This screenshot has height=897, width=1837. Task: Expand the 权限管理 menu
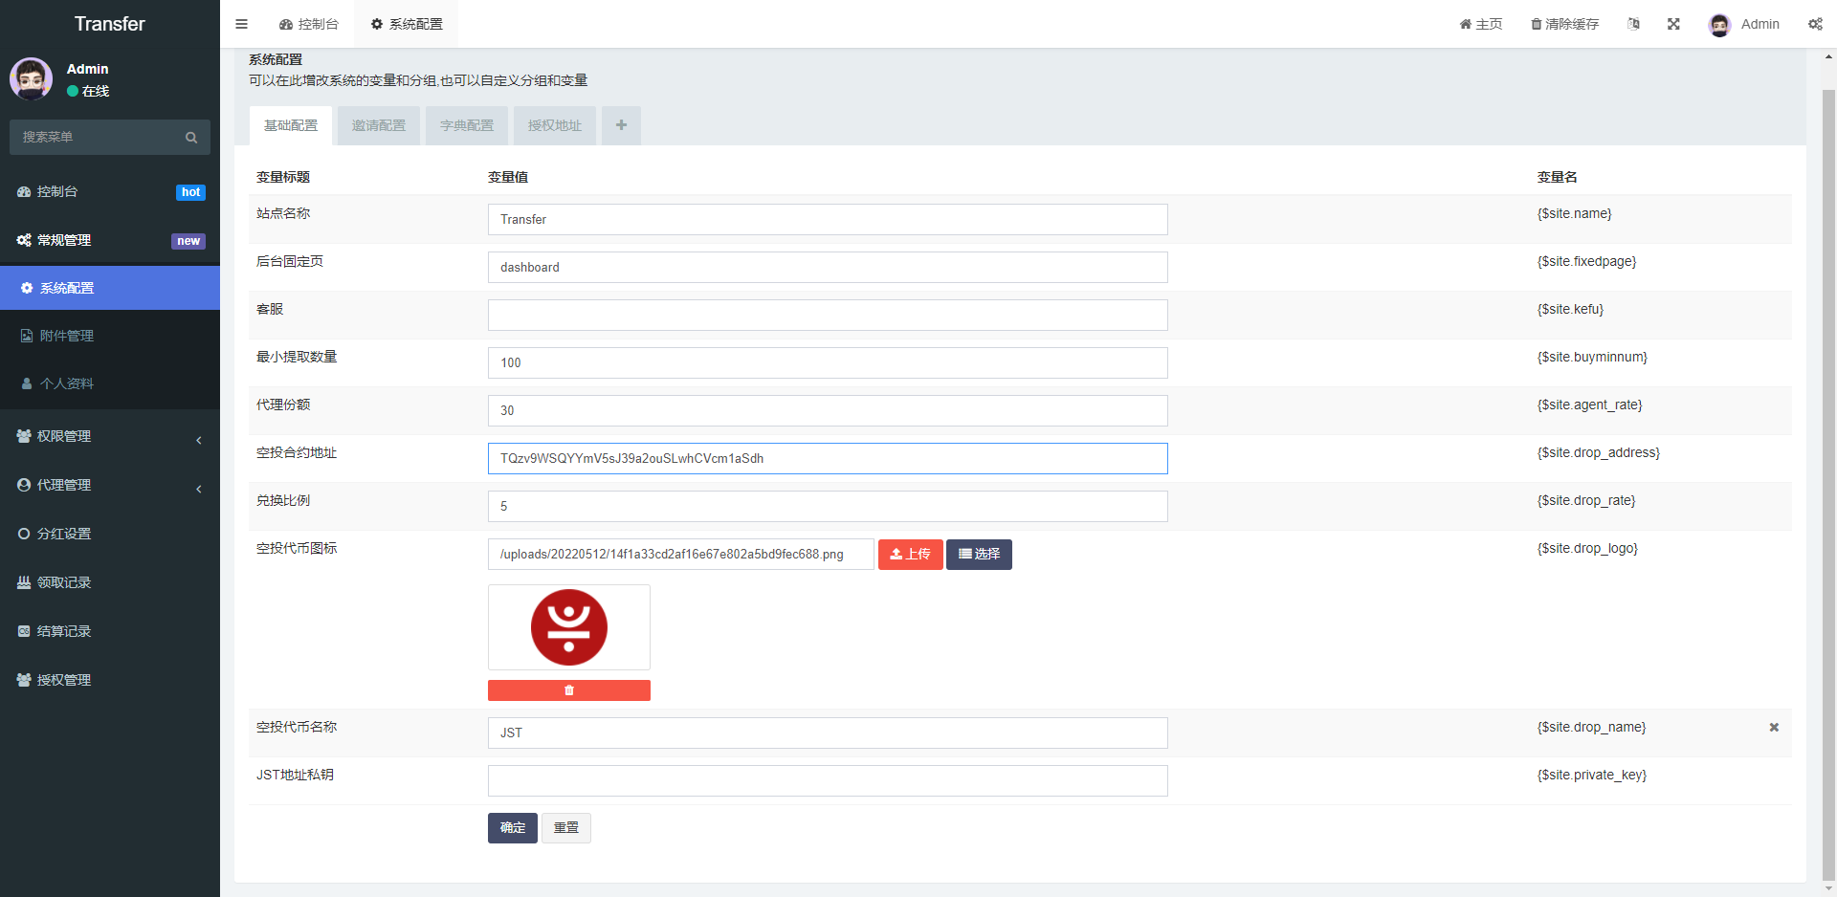(110, 436)
